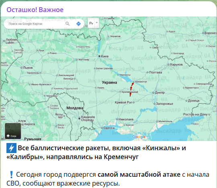The image size is (217, 188).
Task: Click the headline about Кинжалы и Калибры
Action: (x=96, y=152)
